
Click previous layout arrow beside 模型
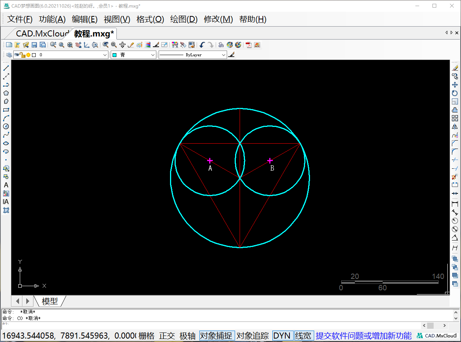(17, 301)
